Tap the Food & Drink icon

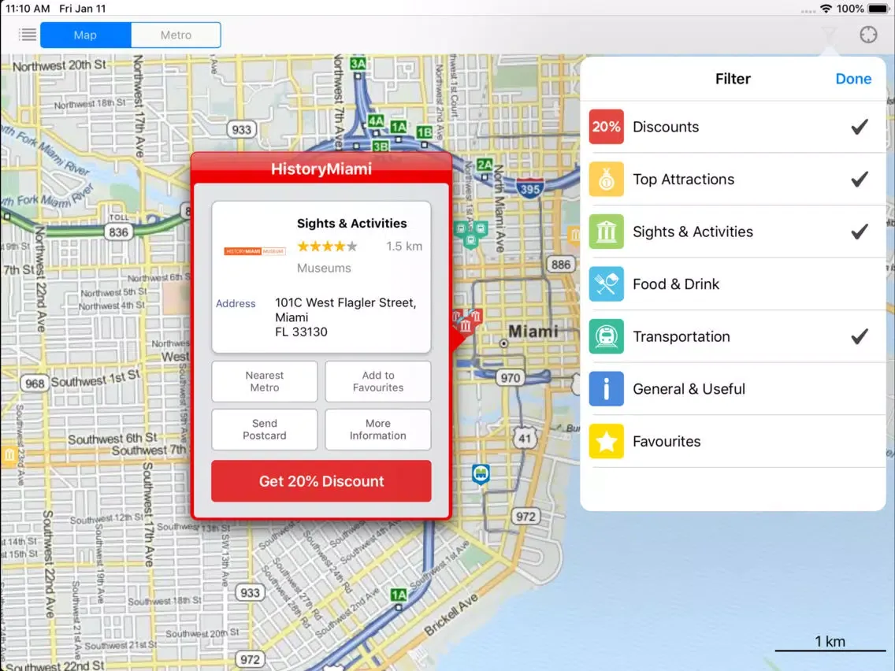coord(606,284)
